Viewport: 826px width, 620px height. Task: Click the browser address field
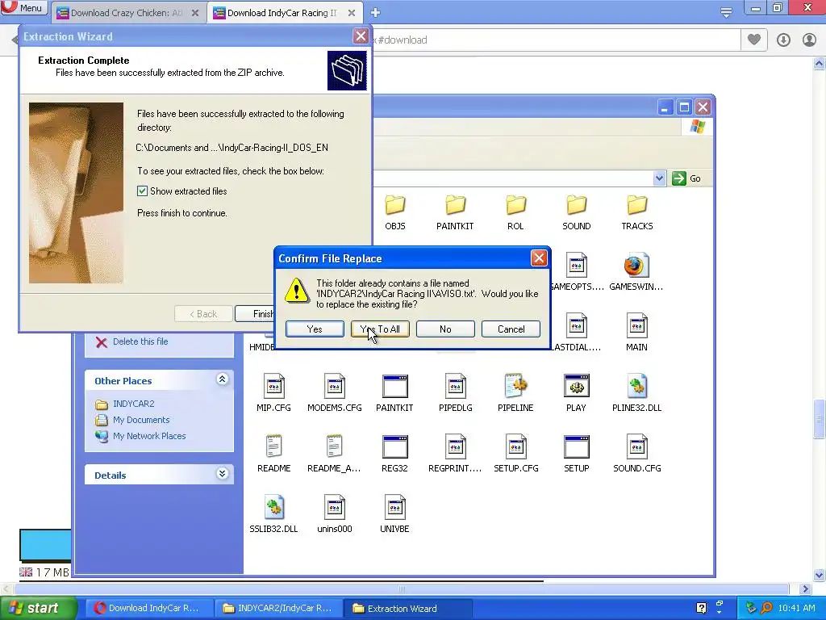click(556, 40)
